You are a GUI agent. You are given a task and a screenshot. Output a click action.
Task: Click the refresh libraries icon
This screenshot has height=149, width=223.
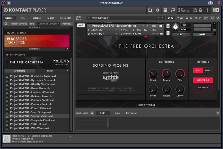click(x=6, y=24)
